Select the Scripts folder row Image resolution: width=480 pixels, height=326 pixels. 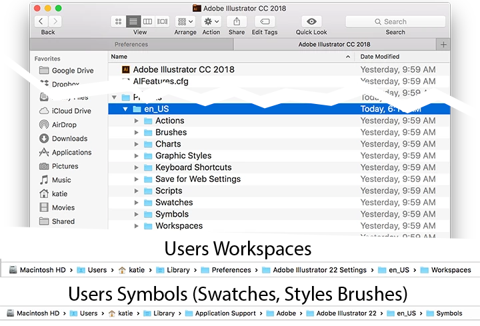tap(279, 191)
